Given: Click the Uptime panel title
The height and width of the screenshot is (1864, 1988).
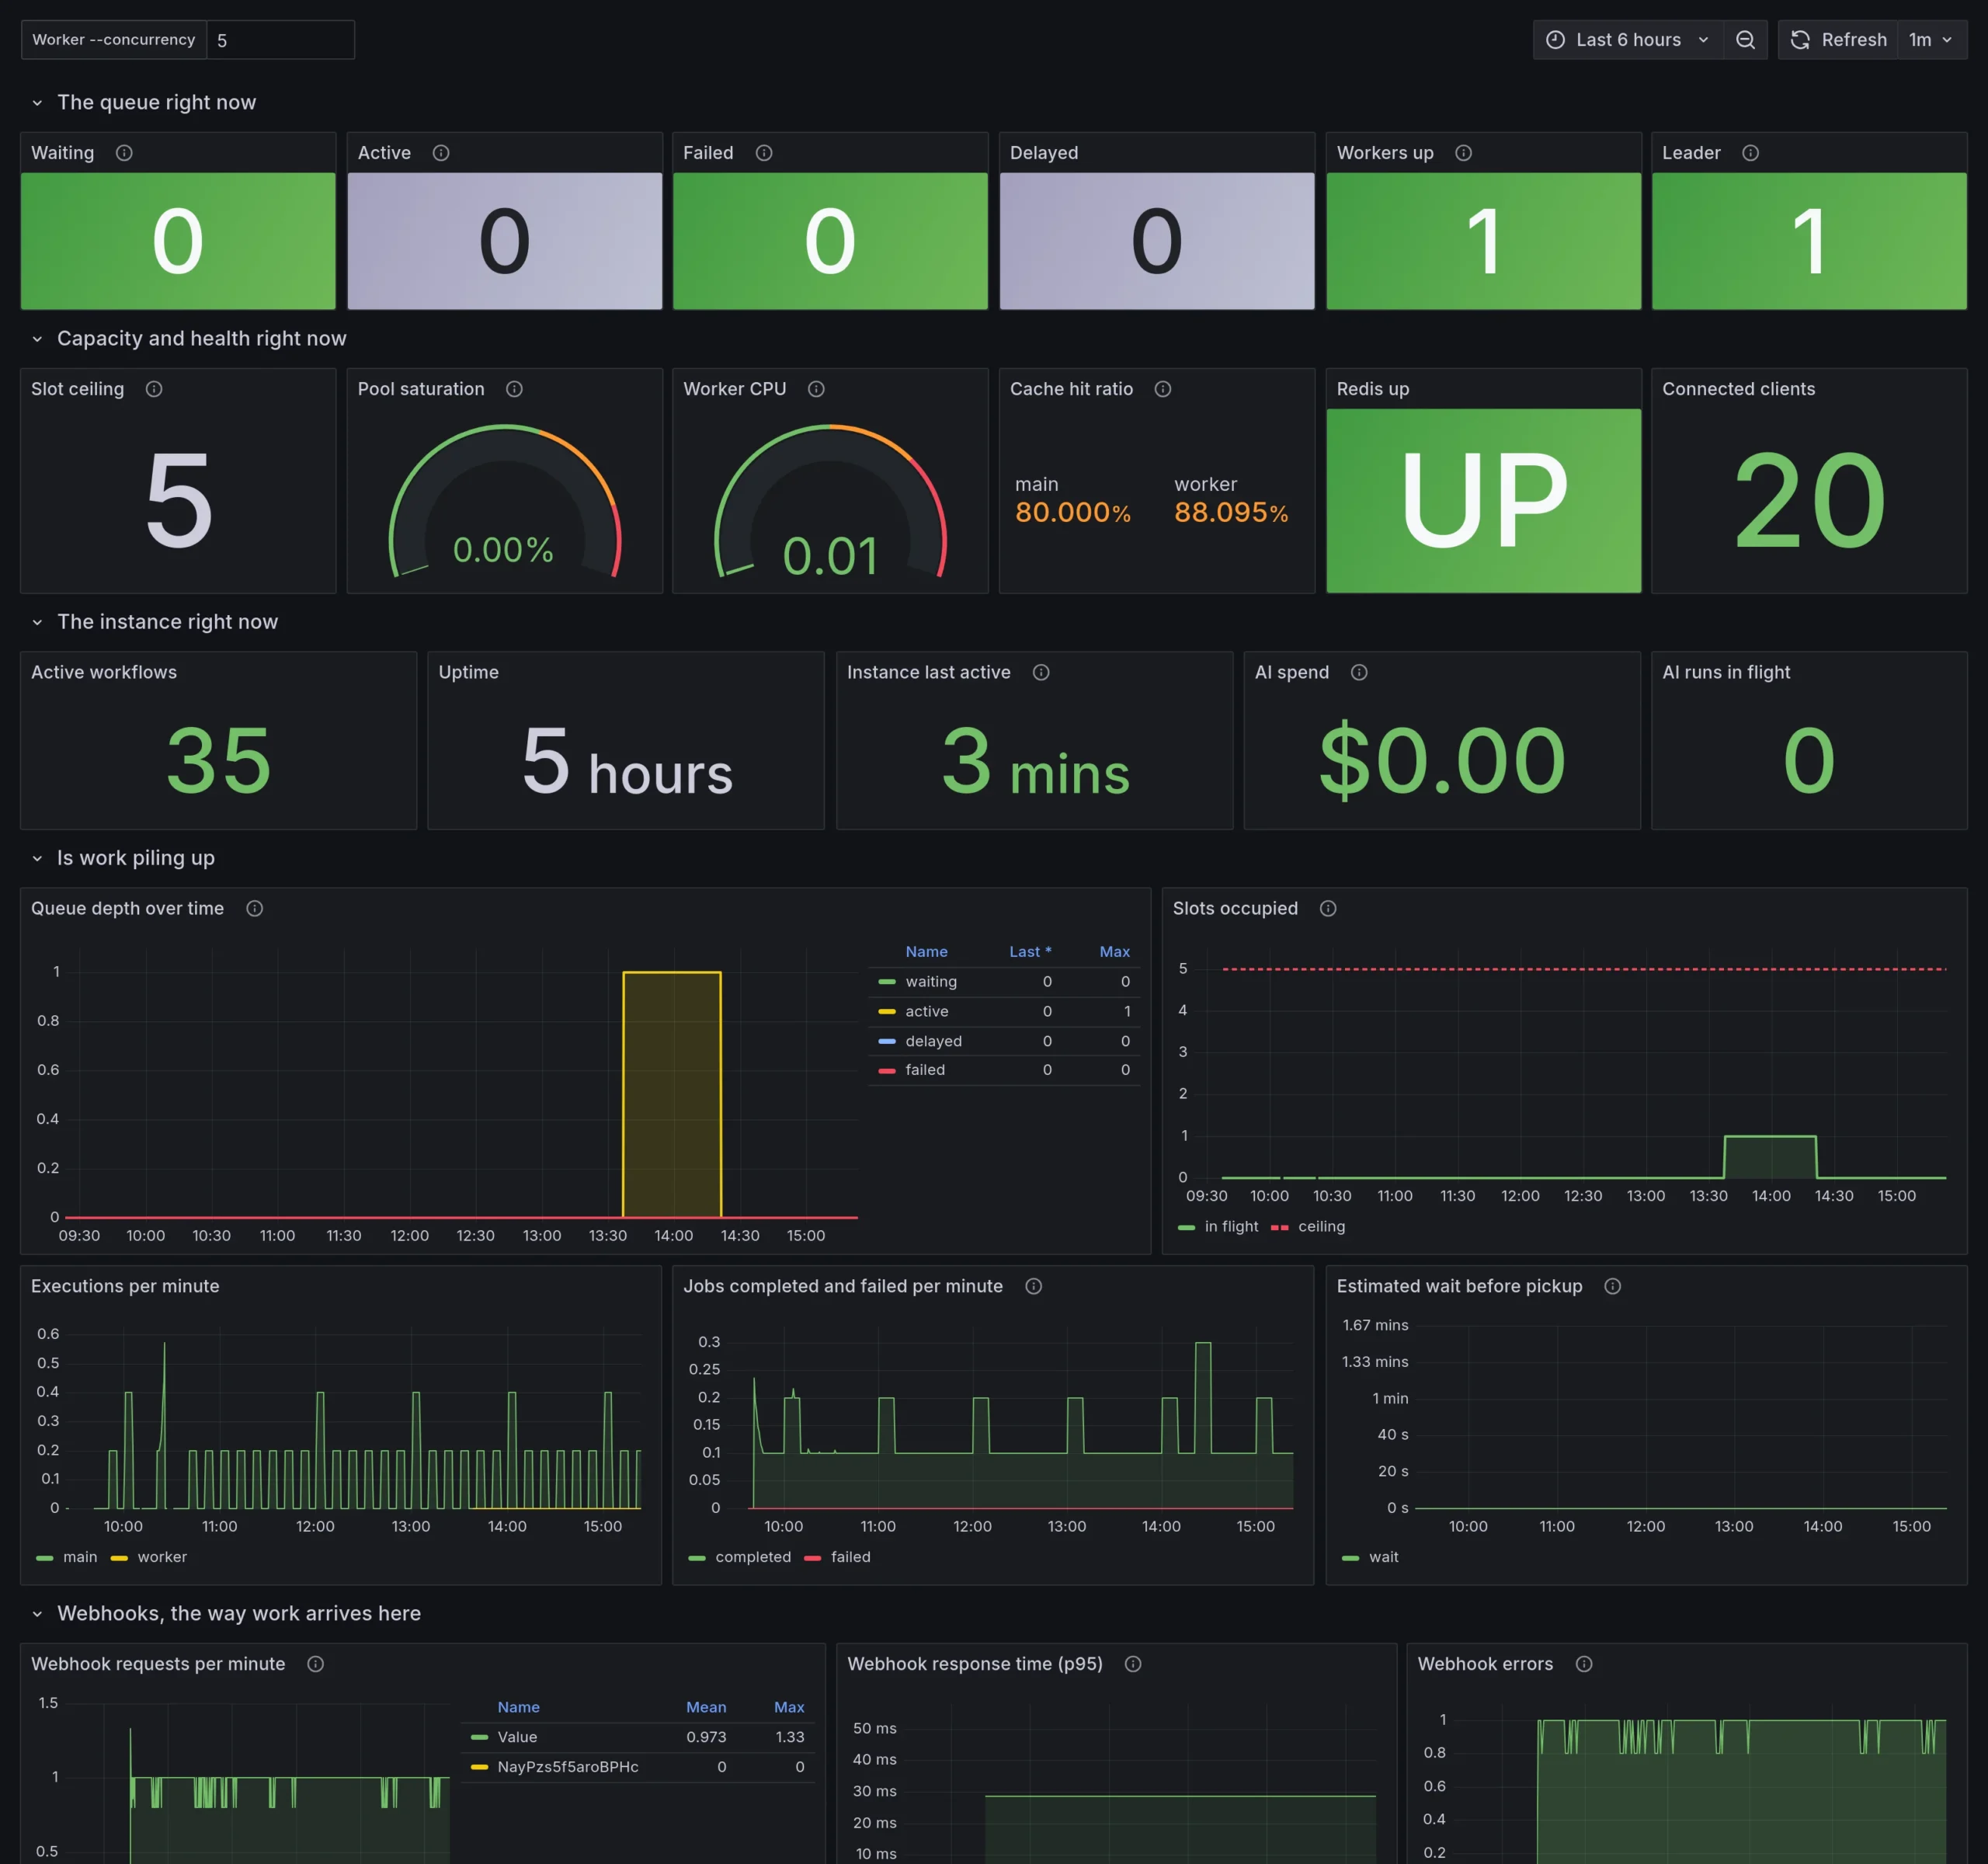Looking at the screenshot, I should click(x=469, y=672).
